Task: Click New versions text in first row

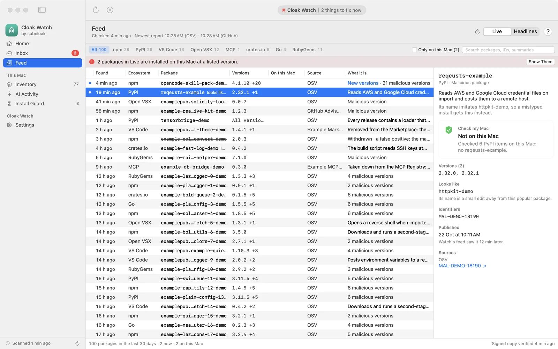Action: tap(363, 83)
